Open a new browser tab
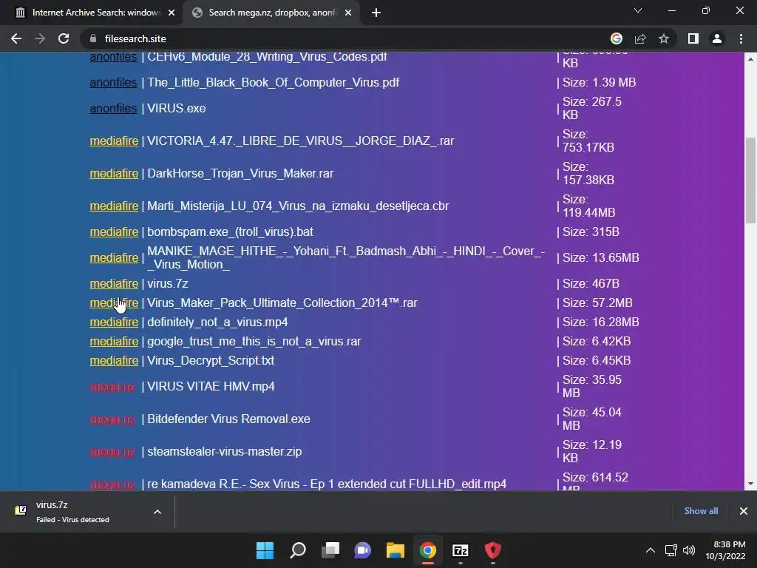 click(x=376, y=13)
